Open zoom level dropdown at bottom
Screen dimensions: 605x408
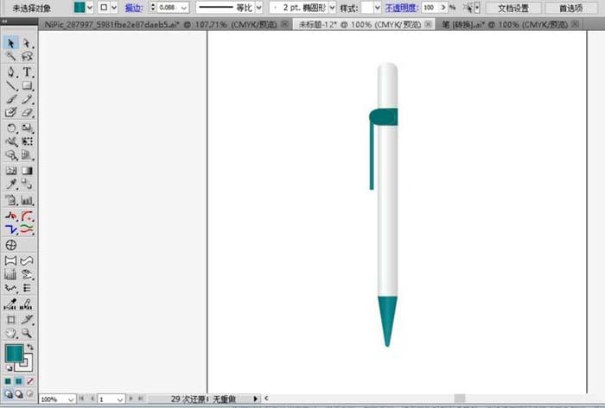pyautogui.click(x=71, y=399)
